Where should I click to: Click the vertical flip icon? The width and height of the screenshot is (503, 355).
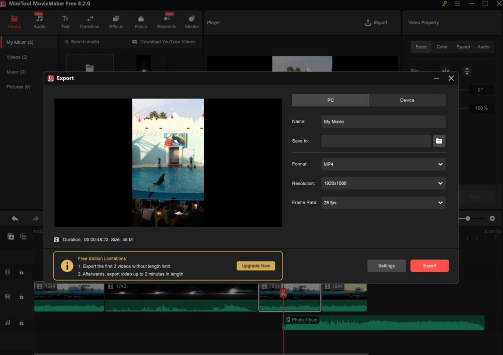tap(467, 71)
